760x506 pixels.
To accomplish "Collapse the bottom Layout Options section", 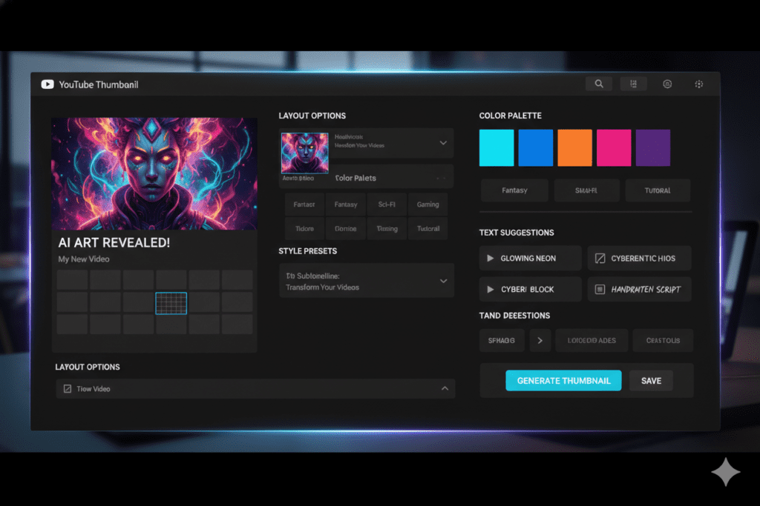I will 445,388.
